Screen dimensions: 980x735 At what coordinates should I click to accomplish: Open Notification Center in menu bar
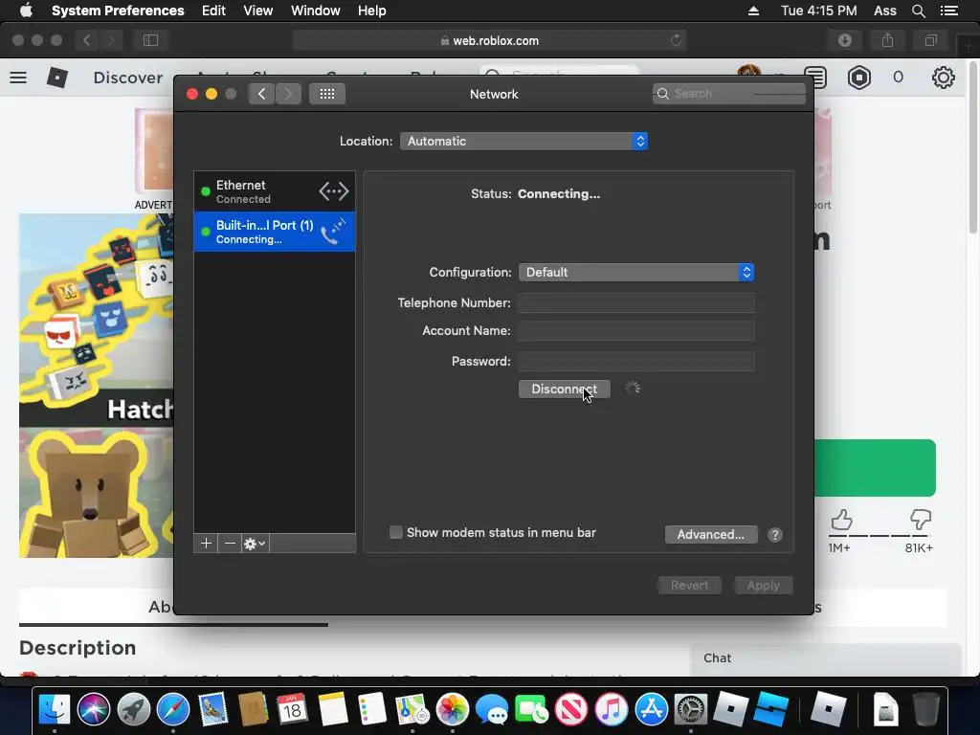[948, 11]
